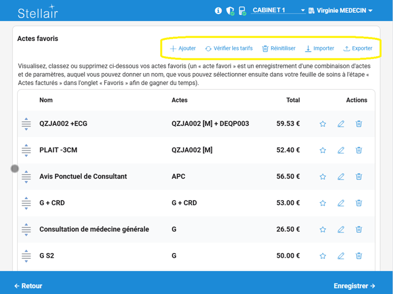This screenshot has width=393, height=294.
Task: Toggle favorite star for PLAIT -3CM
Action: point(323,151)
